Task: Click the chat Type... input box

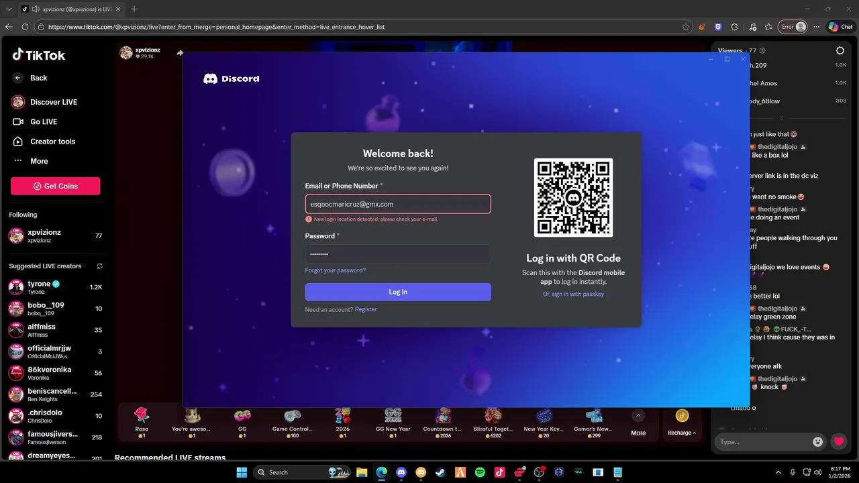Action: [765, 441]
